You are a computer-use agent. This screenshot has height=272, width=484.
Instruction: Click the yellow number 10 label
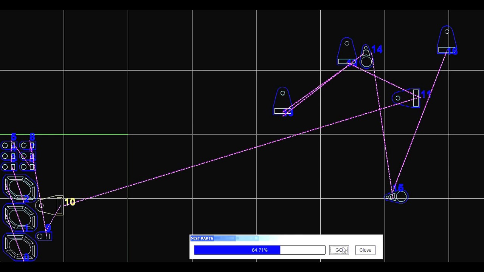coord(70,202)
